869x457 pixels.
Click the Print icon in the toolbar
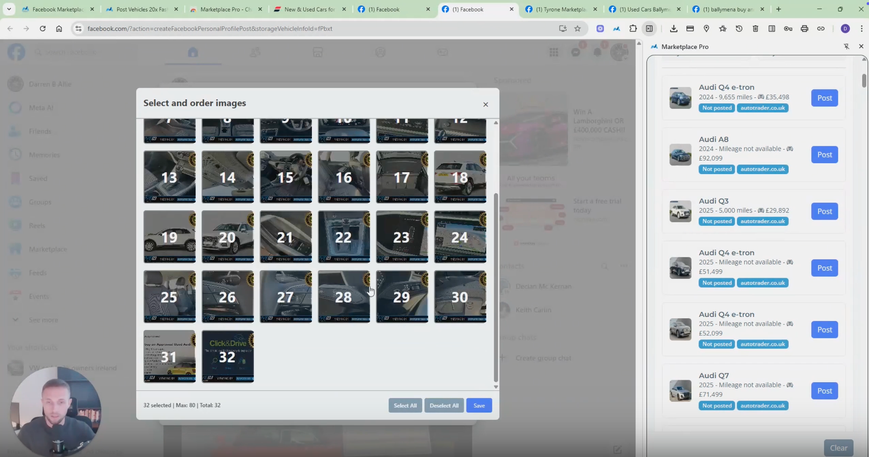pyautogui.click(x=805, y=29)
